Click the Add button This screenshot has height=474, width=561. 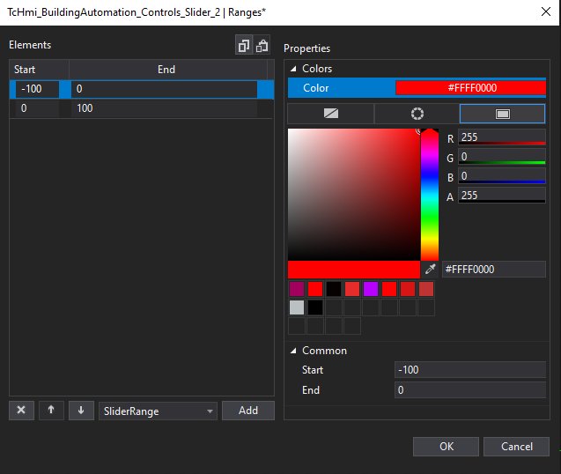pos(248,411)
